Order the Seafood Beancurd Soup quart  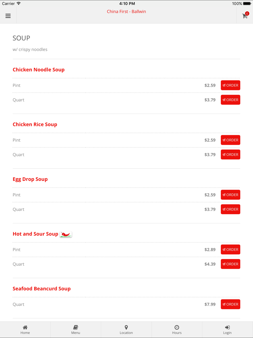[230, 304]
